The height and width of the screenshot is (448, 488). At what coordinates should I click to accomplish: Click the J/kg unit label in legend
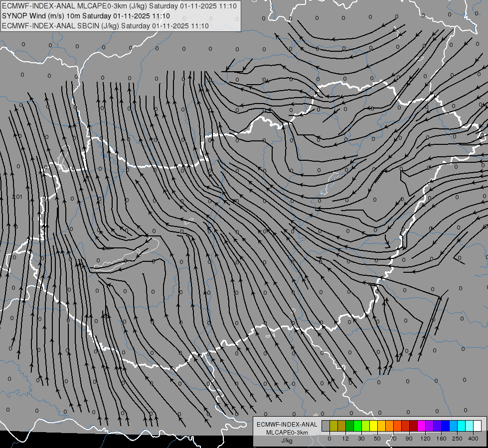(287, 441)
